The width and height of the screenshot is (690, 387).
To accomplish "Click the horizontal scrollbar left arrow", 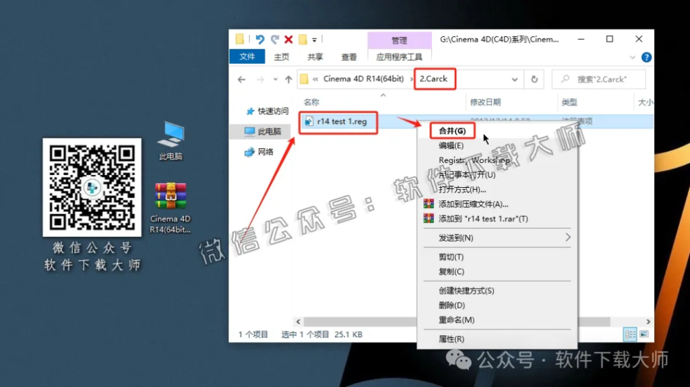I will pos(299,322).
